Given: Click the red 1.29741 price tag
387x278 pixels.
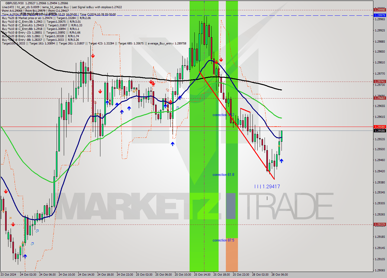Looking at the screenshot, I should [380, 82].
